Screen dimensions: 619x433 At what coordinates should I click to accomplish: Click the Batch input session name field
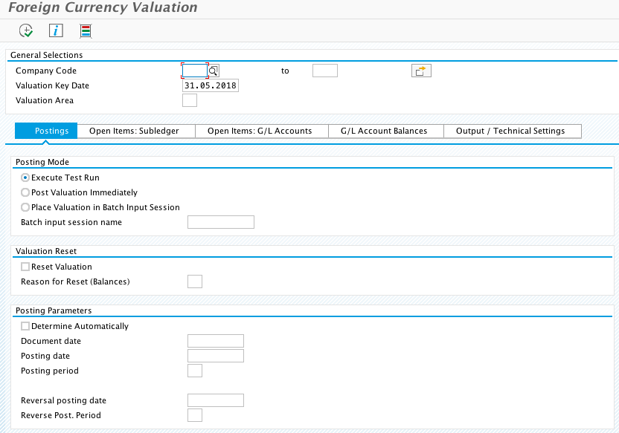[x=221, y=222]
